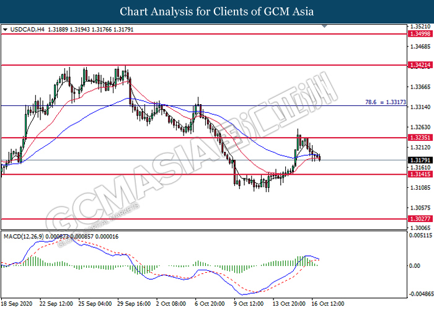
Task: Click the 9 Oct 12:00 time label
Action: point(249,304)
